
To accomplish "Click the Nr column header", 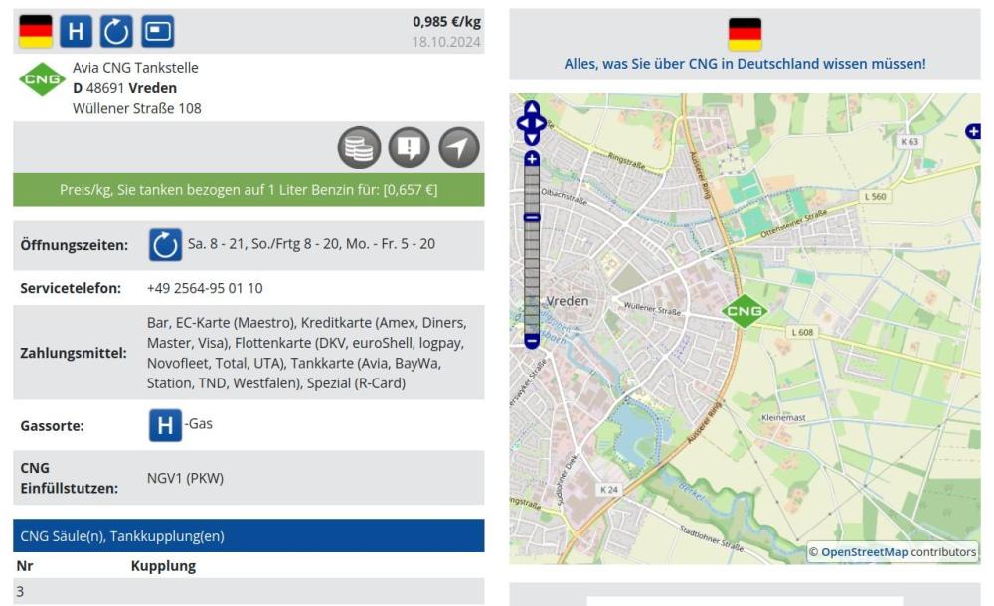I will coord(25,566).
